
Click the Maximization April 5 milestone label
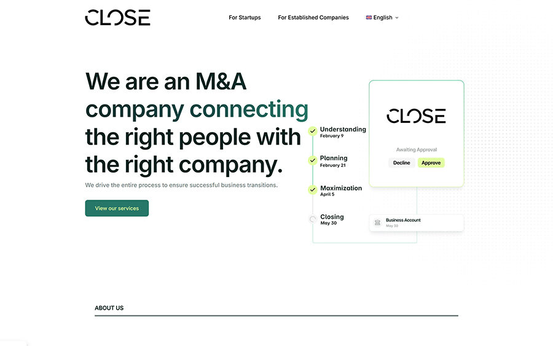coord(340,191)
